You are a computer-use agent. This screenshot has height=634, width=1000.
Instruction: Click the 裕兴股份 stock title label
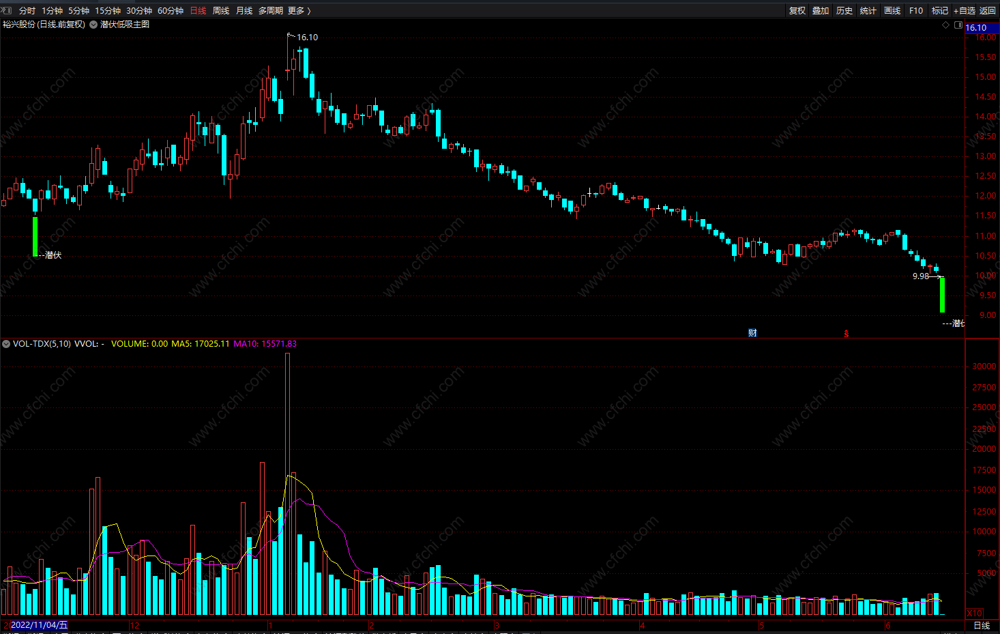coord(44,25)
